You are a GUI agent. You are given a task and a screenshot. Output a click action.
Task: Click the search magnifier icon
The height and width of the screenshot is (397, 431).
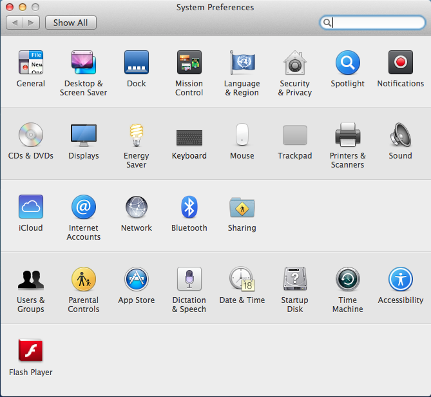coord(327,23)
